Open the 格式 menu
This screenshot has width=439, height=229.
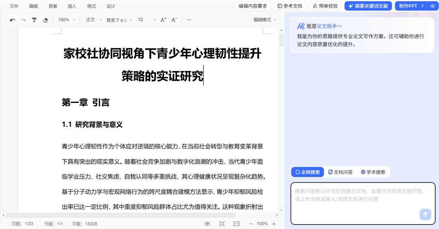pos(91,6)
